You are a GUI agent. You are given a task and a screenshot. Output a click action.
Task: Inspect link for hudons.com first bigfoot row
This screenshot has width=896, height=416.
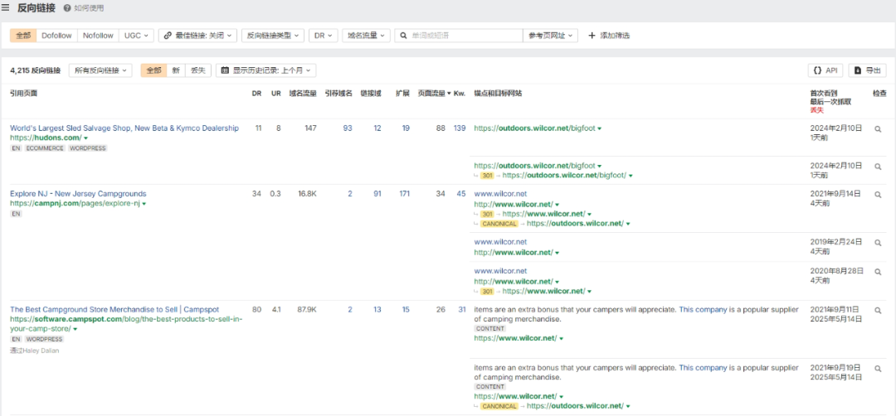click(x=879, y=129)
